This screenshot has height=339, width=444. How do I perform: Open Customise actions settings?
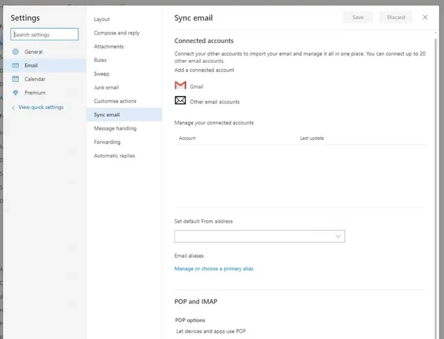[124, 101]
